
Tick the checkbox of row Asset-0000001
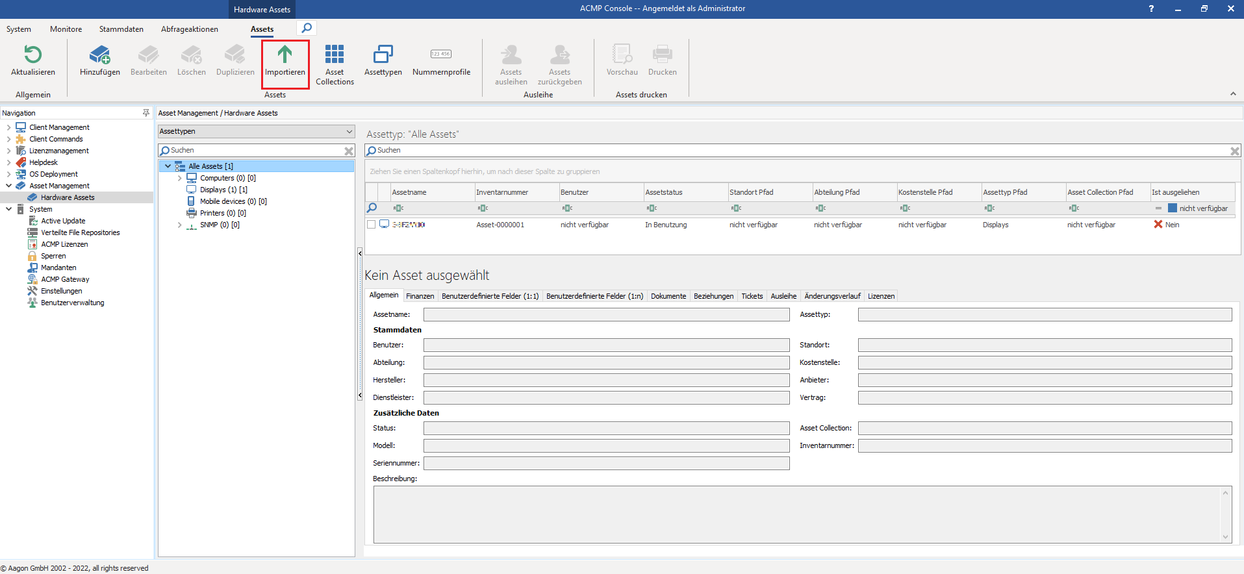click(x=371, y=225)
